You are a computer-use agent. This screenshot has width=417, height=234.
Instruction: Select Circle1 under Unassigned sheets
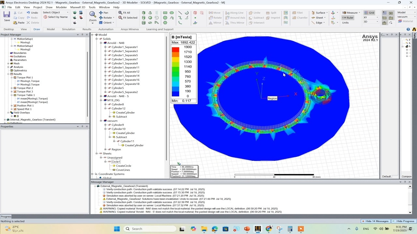point(116,162)
